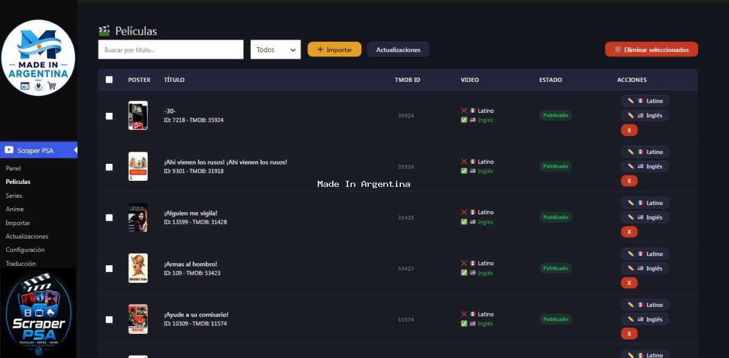Edit Inglés video for ¡Alguien me vigila!
The width and height of the screenshot is (729, 358).
point(645,217)
